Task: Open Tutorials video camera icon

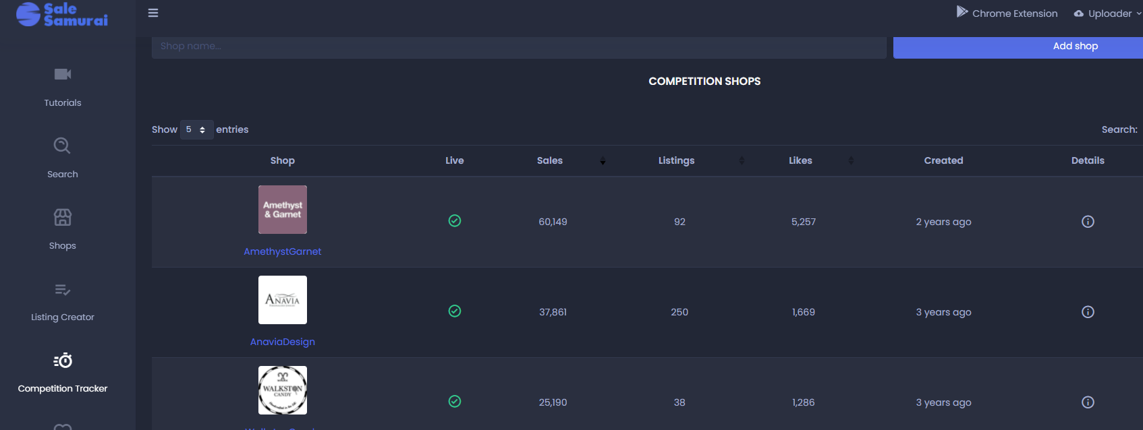Action: point(63,74)
